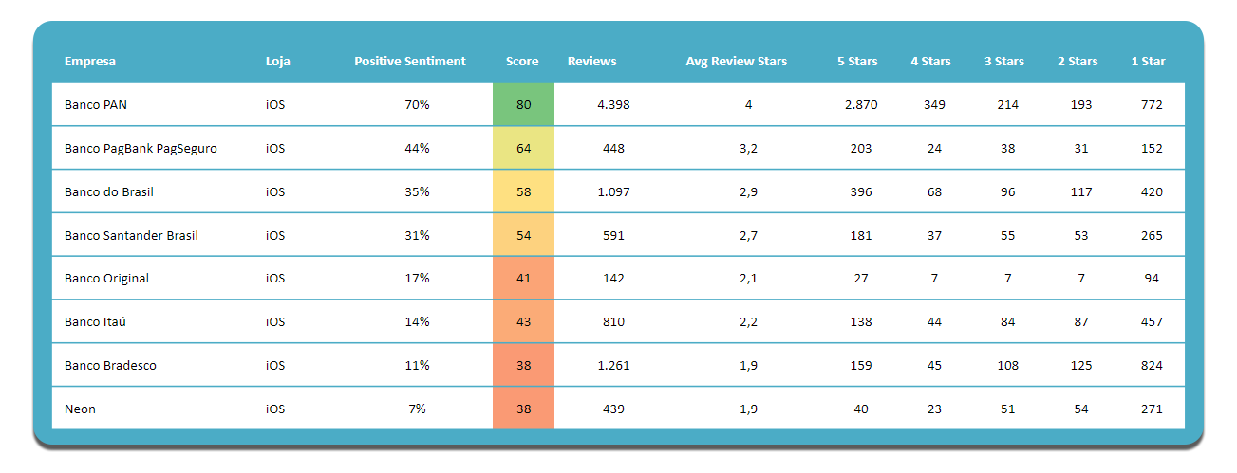Click Banco Itaú's 14% positive sentiment
Screen dimensions: 1237x473
point(417,322)
